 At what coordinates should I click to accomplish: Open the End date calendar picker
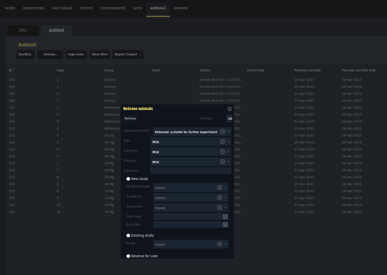click(x=225, y=225)
